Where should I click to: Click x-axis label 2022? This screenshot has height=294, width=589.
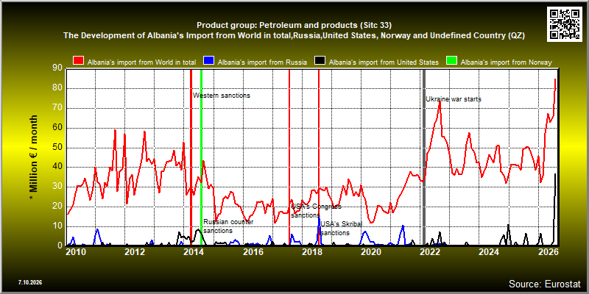click(x=430, y=252)
